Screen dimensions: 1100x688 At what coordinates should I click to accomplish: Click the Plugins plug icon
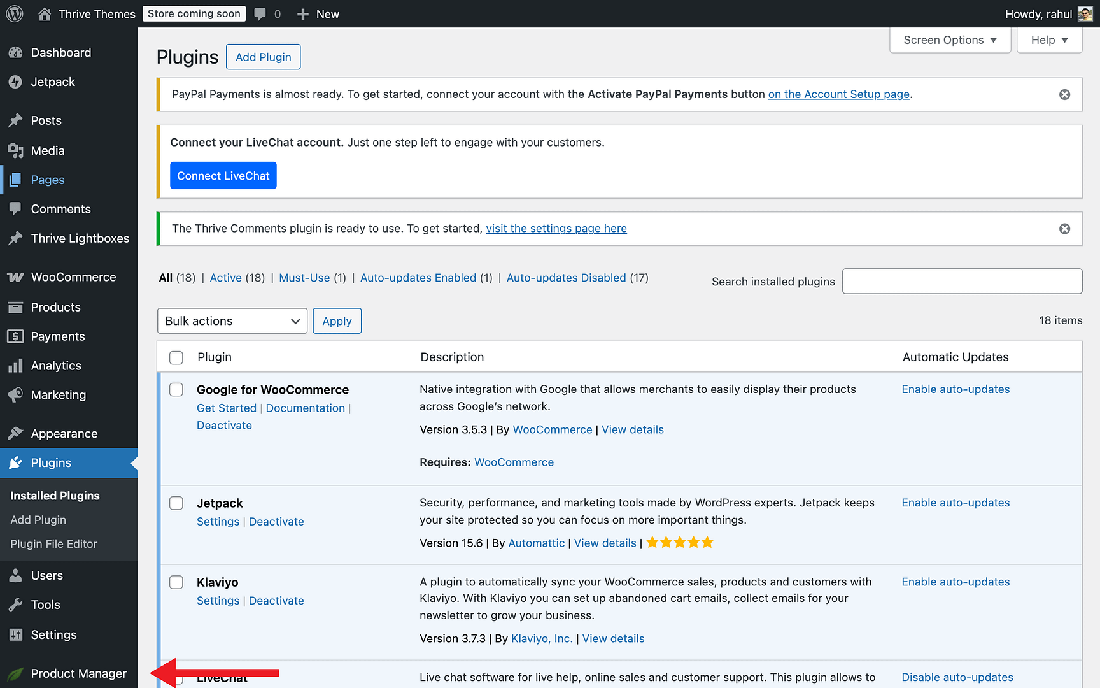click(x=15, y=463)
